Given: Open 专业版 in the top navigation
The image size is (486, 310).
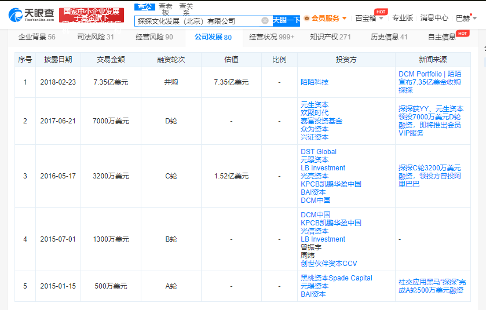Looking at the screenshot, I should click(403, 18).
